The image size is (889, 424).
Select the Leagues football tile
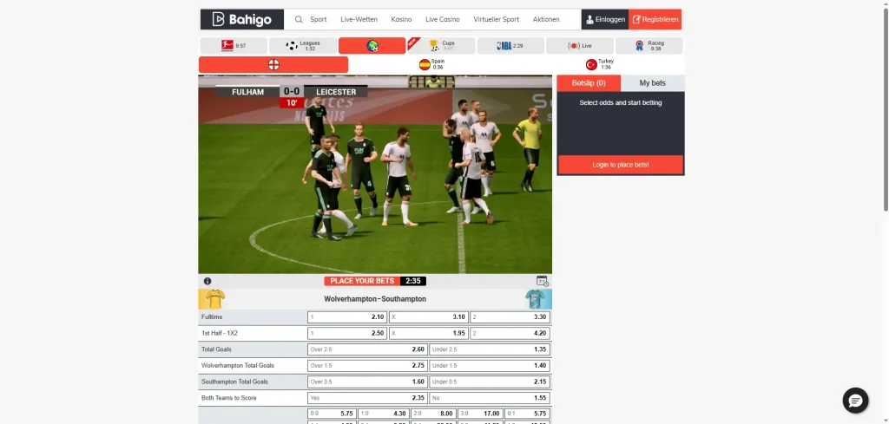point(303,46)
